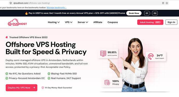Click the 24*7 Expert Support text
Image resolution: width=179 pixels, height=97 pixels.
point(160,57)
